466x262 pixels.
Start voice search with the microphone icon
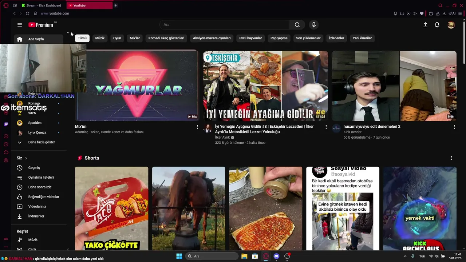[314, 25]
